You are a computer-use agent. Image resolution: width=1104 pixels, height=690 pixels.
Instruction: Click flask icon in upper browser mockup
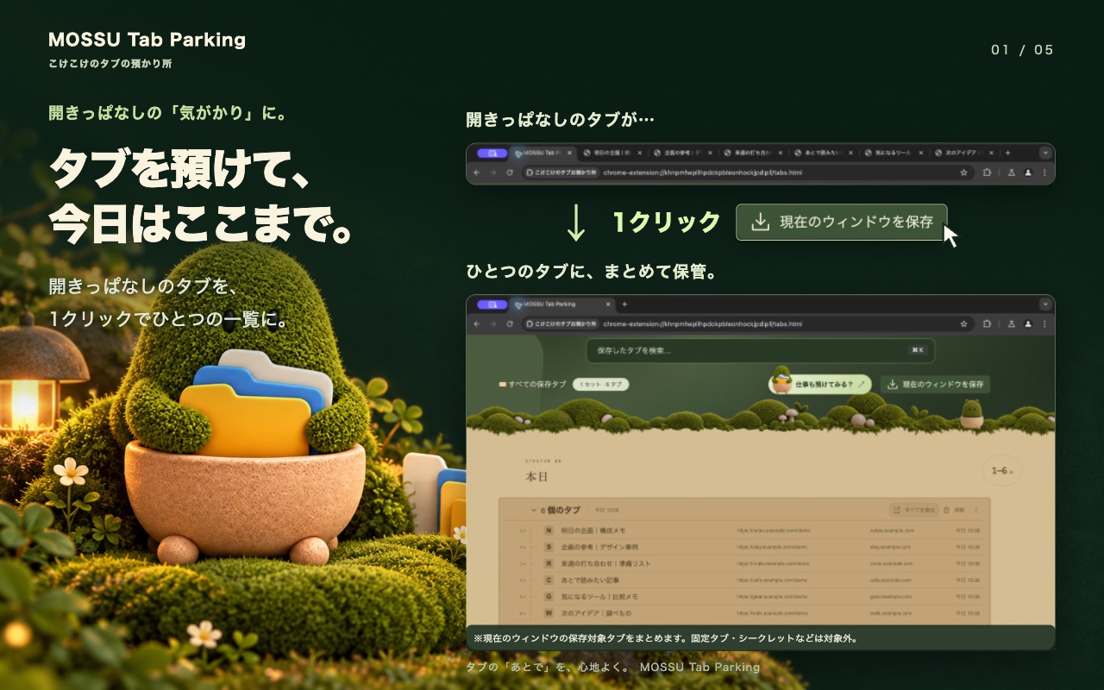pyautogui.click(x=1011, y=172)
